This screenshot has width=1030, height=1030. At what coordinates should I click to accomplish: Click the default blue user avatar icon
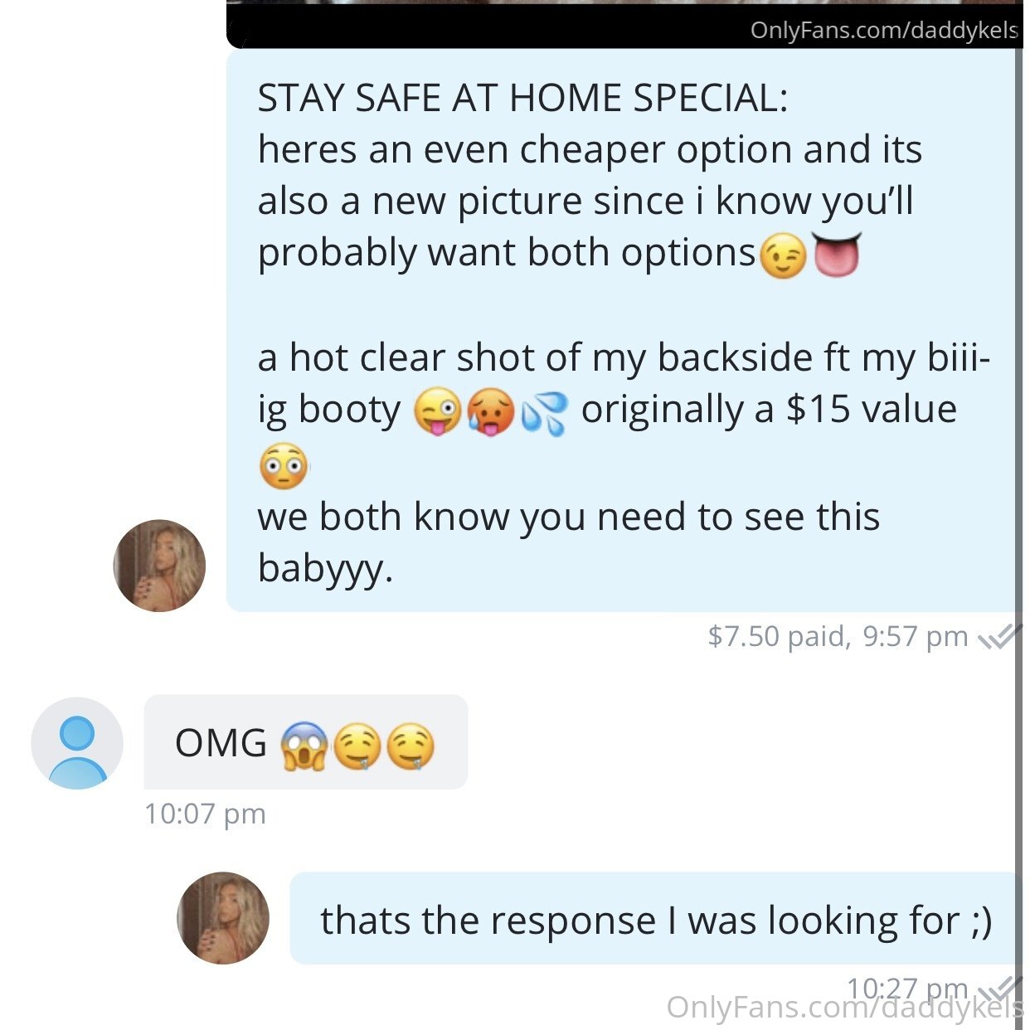point(77,743)
